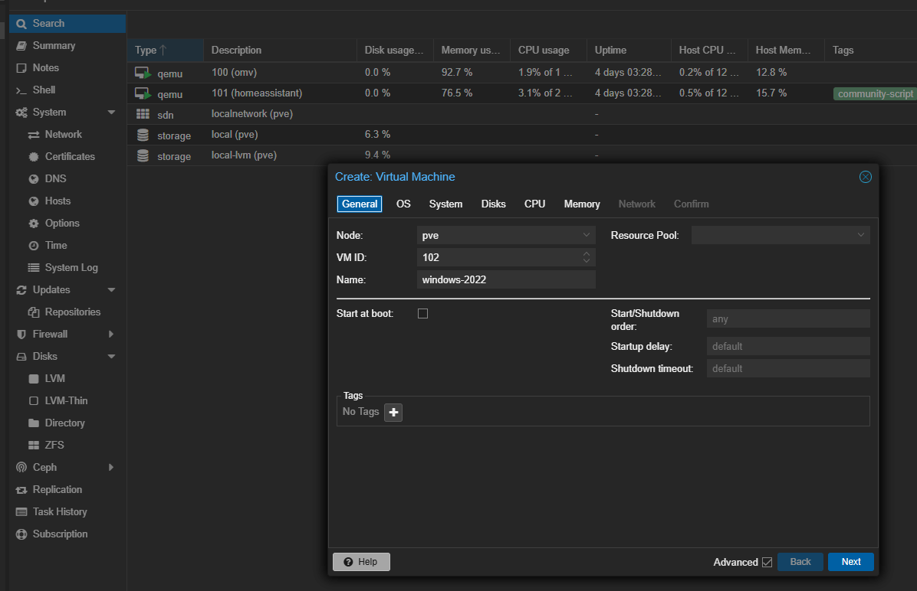Toggle the Advanced checkbox
This screenshot has height=591, width=917.
pyautogui.click(x=767, y=562)
